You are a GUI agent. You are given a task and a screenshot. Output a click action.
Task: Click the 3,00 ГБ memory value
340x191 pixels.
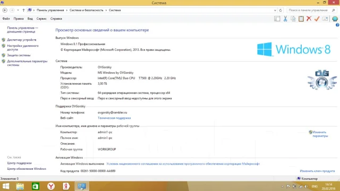click(102, 84)
